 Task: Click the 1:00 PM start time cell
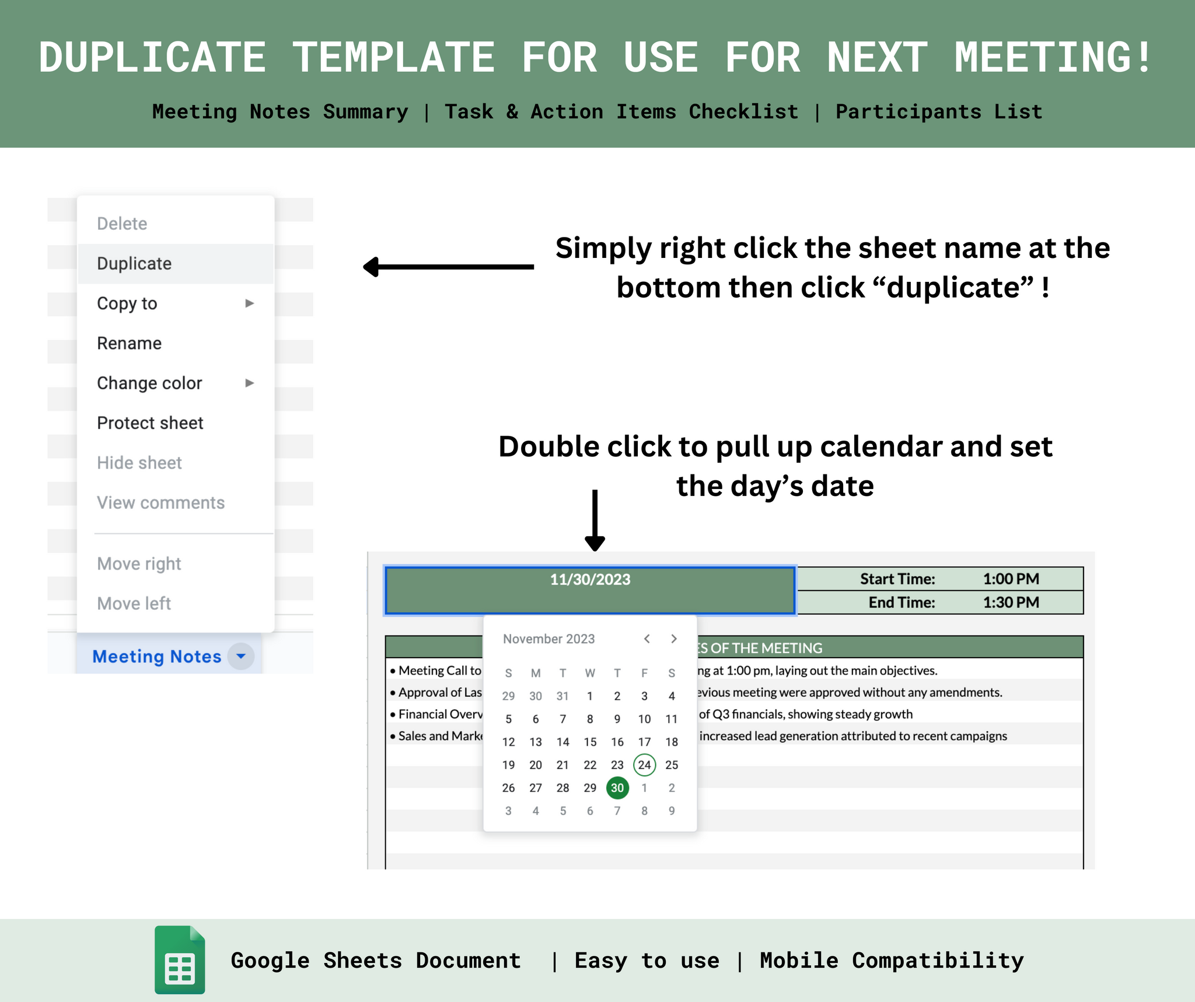point(1011,578)
